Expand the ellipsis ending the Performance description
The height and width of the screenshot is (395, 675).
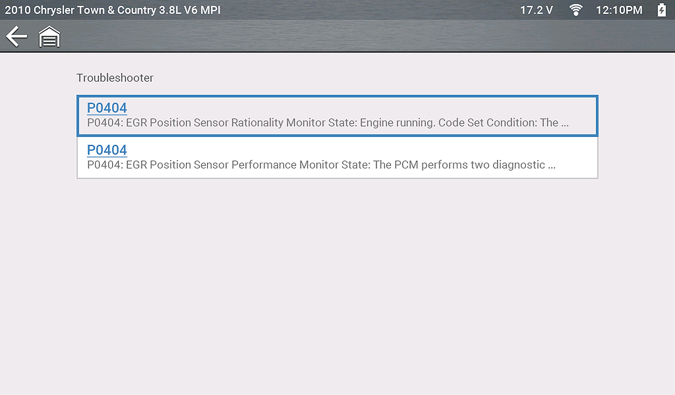[x=552, y=166]
